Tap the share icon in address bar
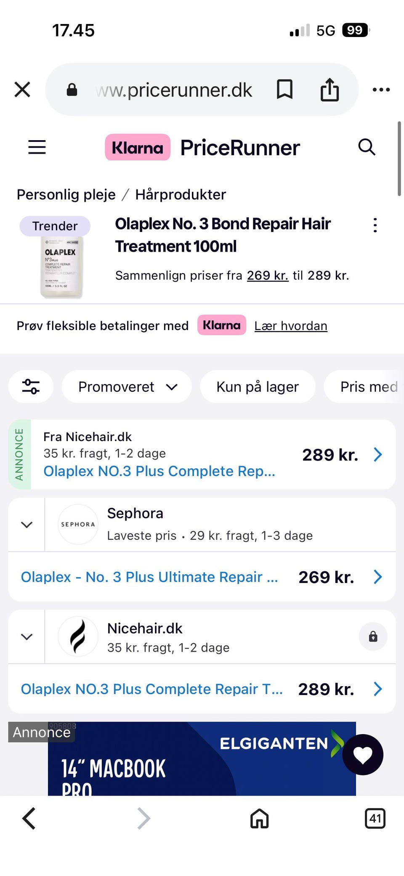 click(x=330, y=90)
